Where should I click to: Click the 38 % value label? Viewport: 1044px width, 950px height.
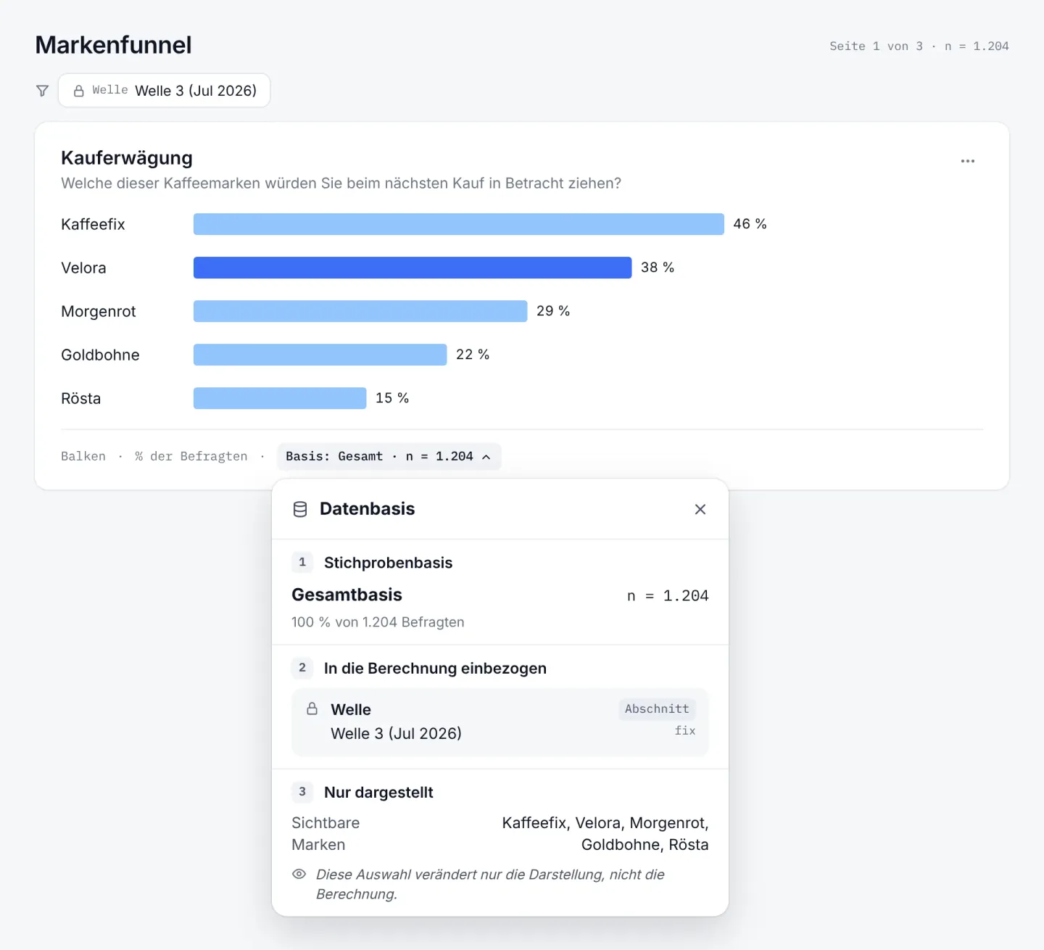tap(658, 268)
